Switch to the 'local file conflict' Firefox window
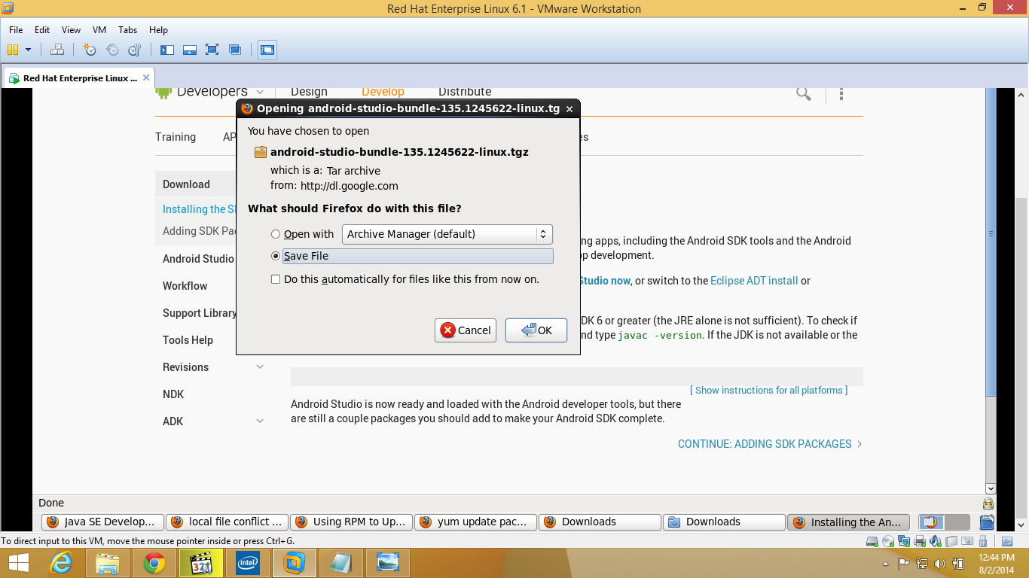The image size is (1029, 578). [228, 522]
